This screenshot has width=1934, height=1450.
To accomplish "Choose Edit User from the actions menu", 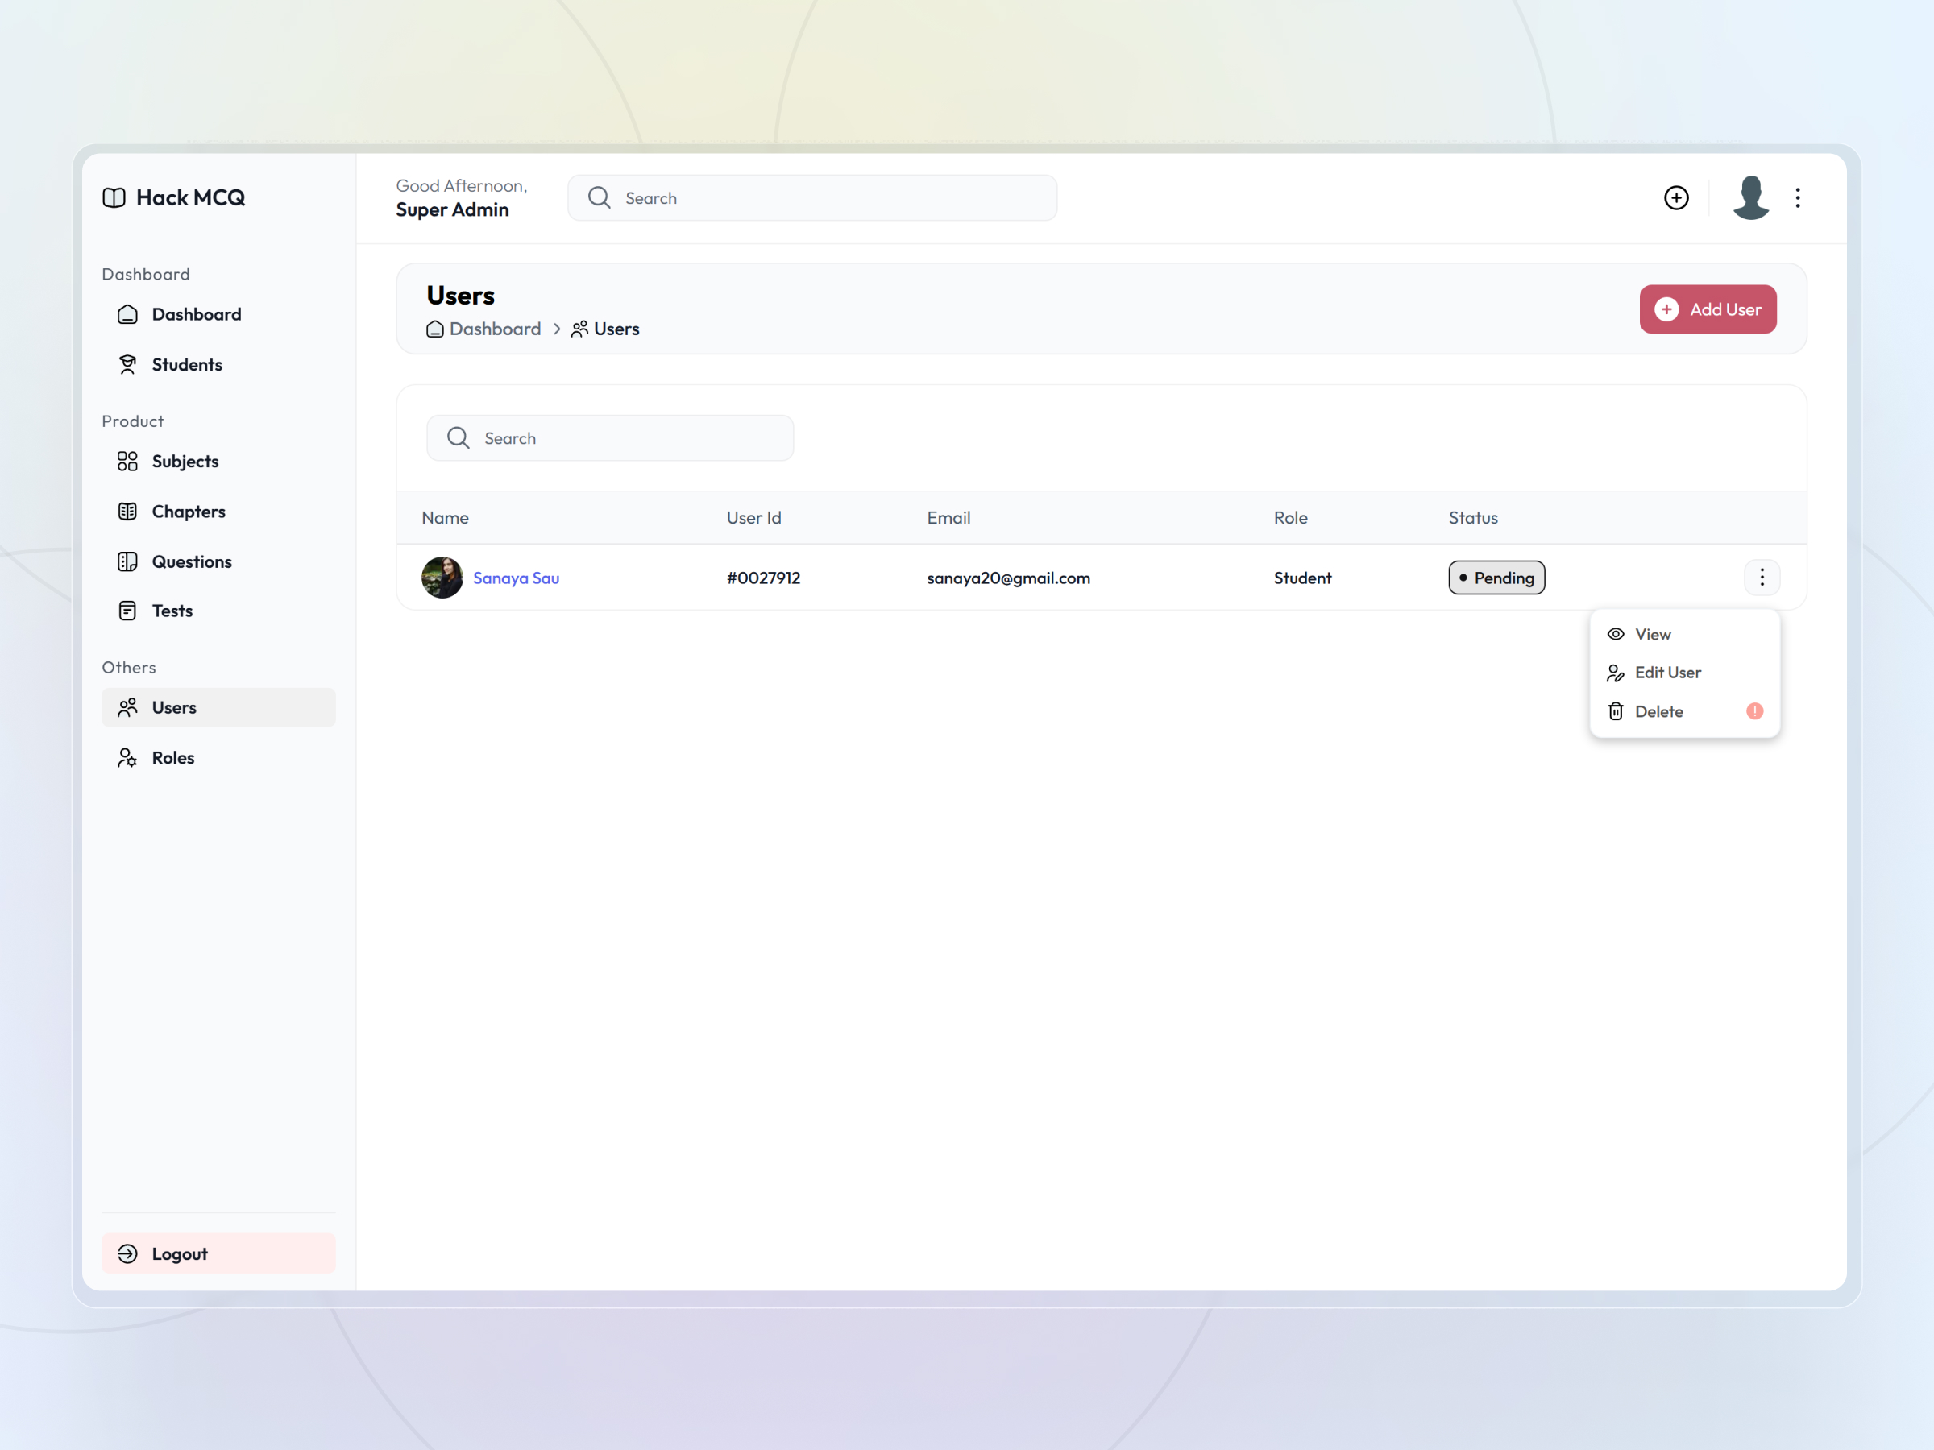I will coord(1668,672).
